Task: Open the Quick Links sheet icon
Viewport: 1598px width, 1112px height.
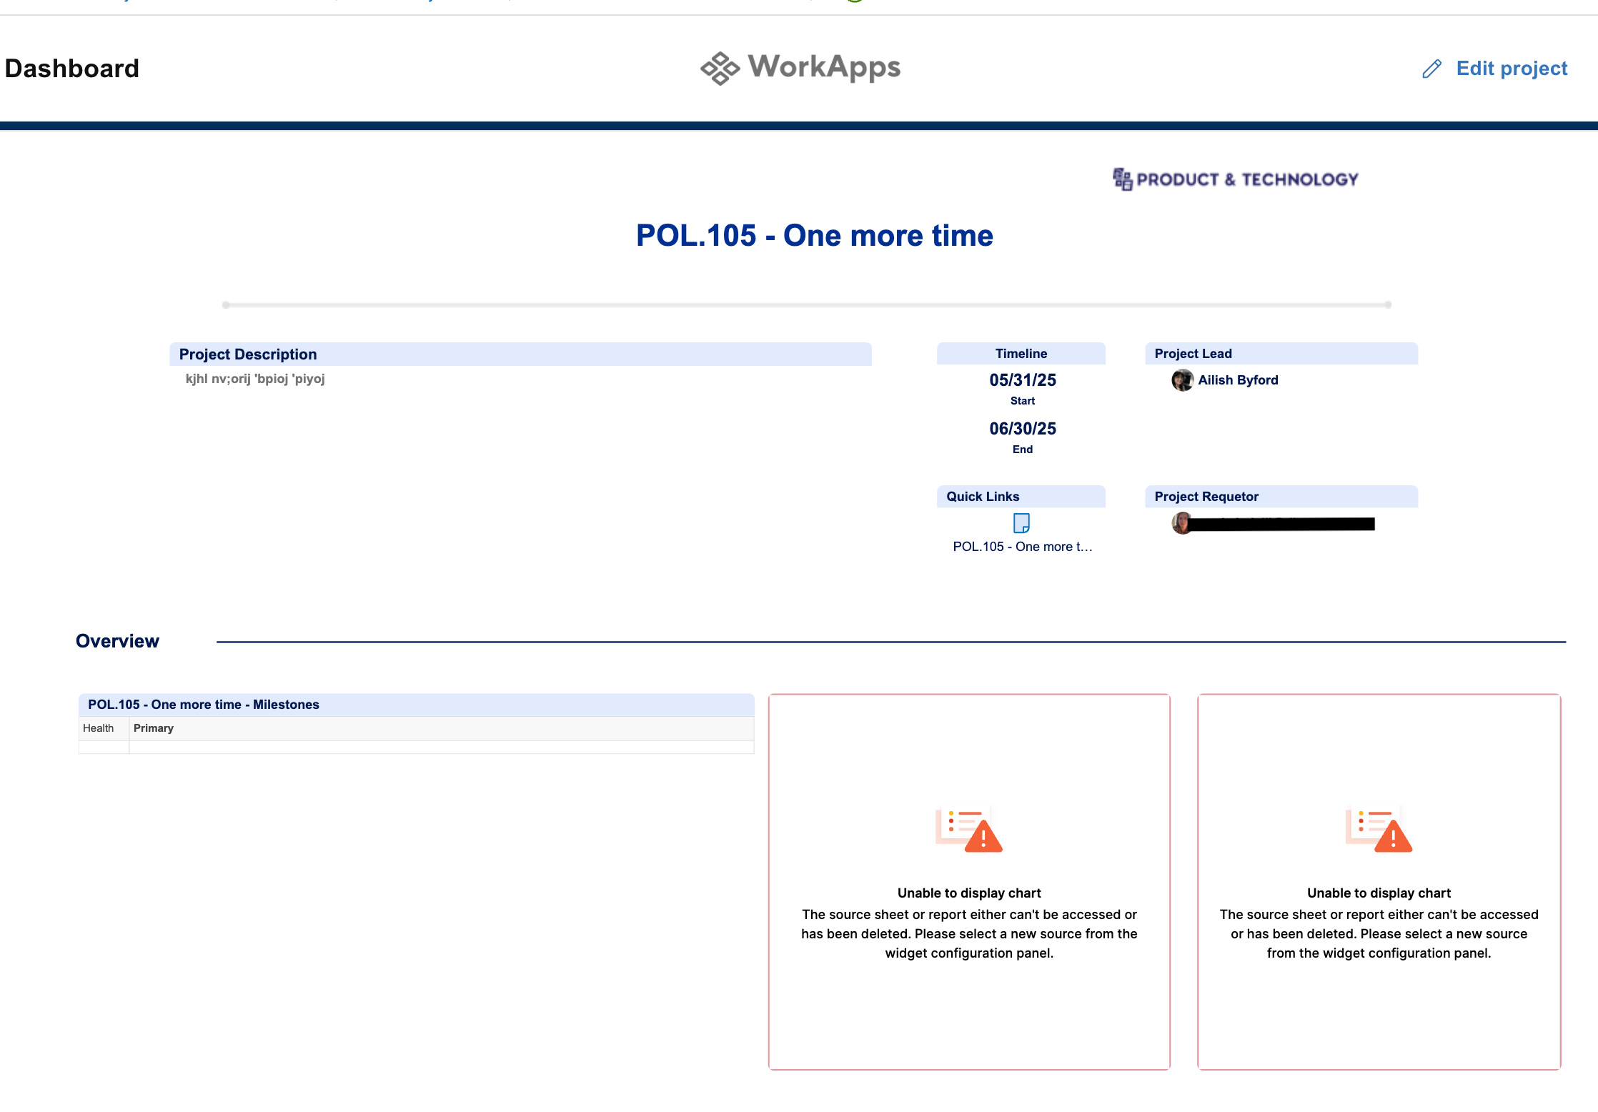Action: (1021, 523)
